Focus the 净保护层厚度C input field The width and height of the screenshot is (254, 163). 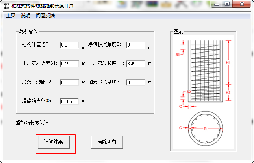point(135,45)
